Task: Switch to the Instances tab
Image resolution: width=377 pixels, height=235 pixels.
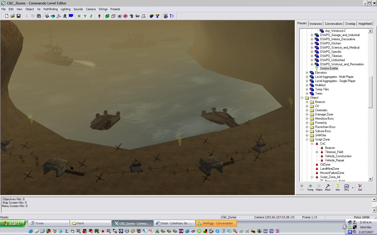Action: tap(315, 24)
